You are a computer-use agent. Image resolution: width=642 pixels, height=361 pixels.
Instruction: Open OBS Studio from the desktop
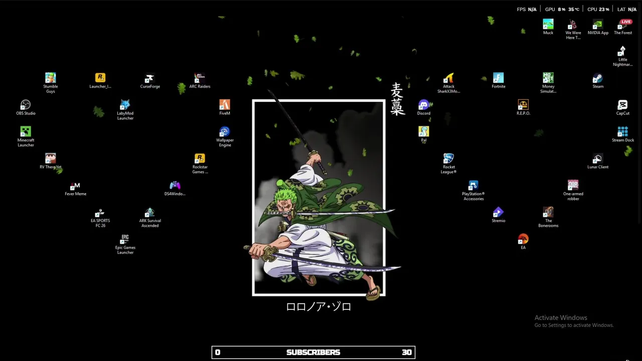click(26, 107)
